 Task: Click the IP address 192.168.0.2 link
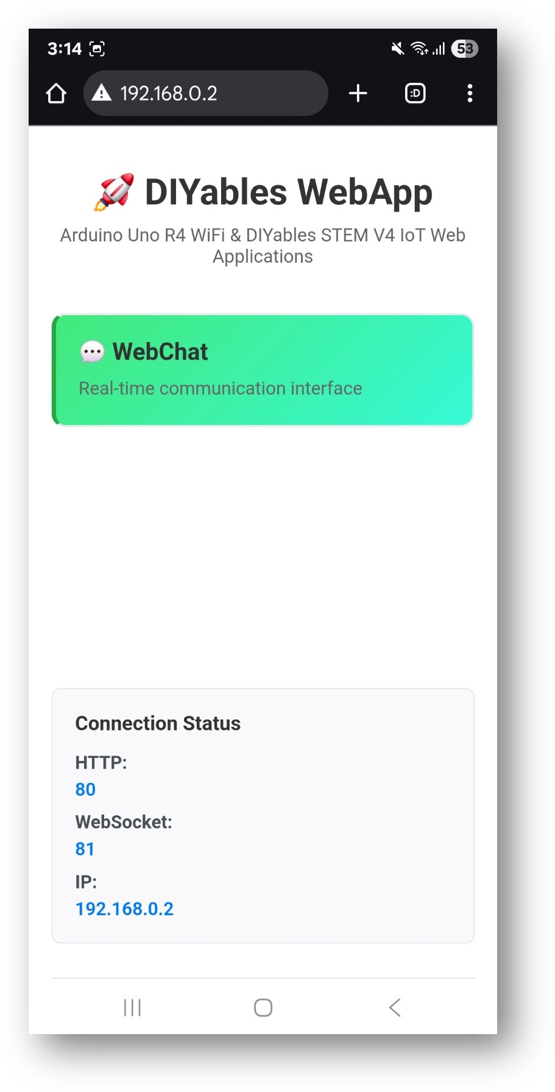[x=124, y=909]
